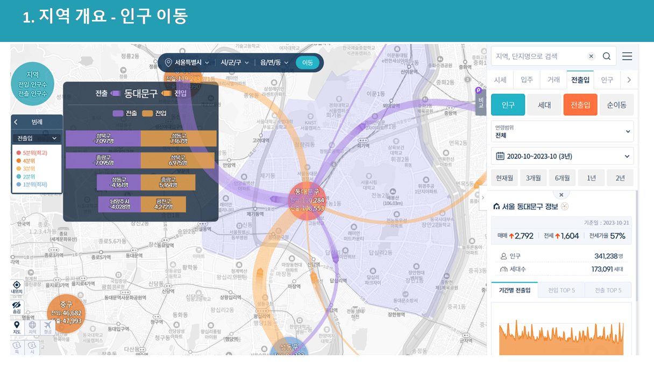Viewport: 654px width, 368px height.
Task: Open the 읍/면/동 dropdown
Action: point(274,63)
